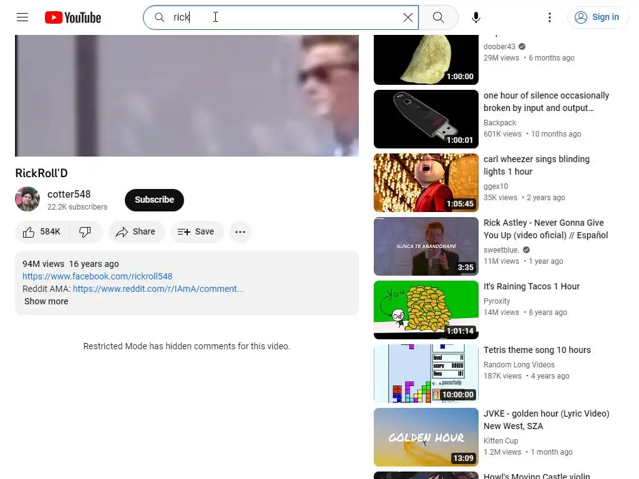Open the Reddit AMA link
This screenshot has height=479, width=639.
(158, 289)
